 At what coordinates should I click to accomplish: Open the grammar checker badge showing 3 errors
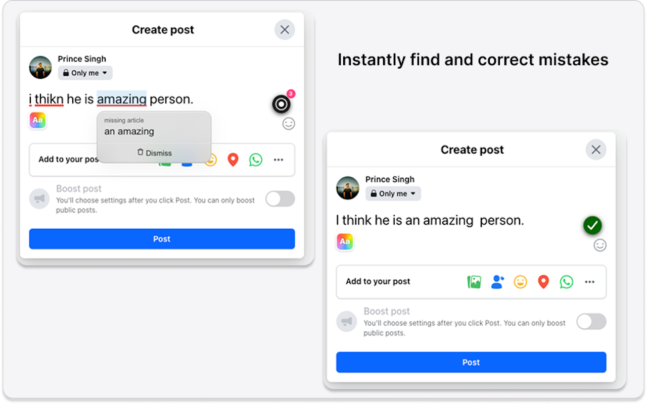click(282, 104)
